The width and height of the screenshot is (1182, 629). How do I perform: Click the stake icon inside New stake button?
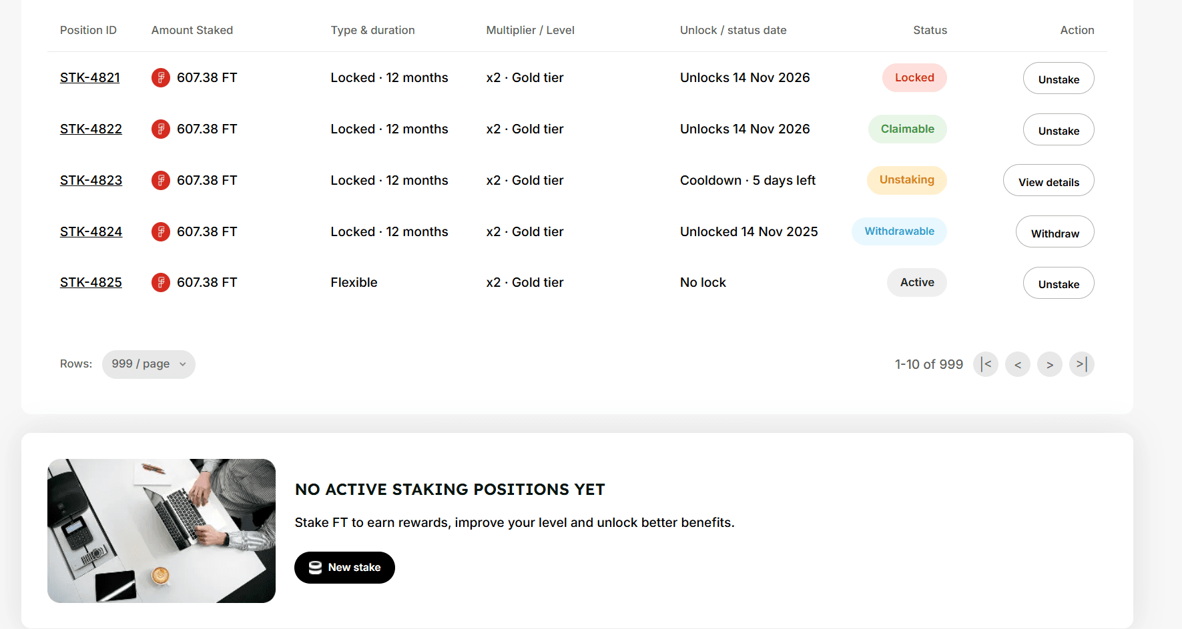pyautogui.click(x=314, y=567)
